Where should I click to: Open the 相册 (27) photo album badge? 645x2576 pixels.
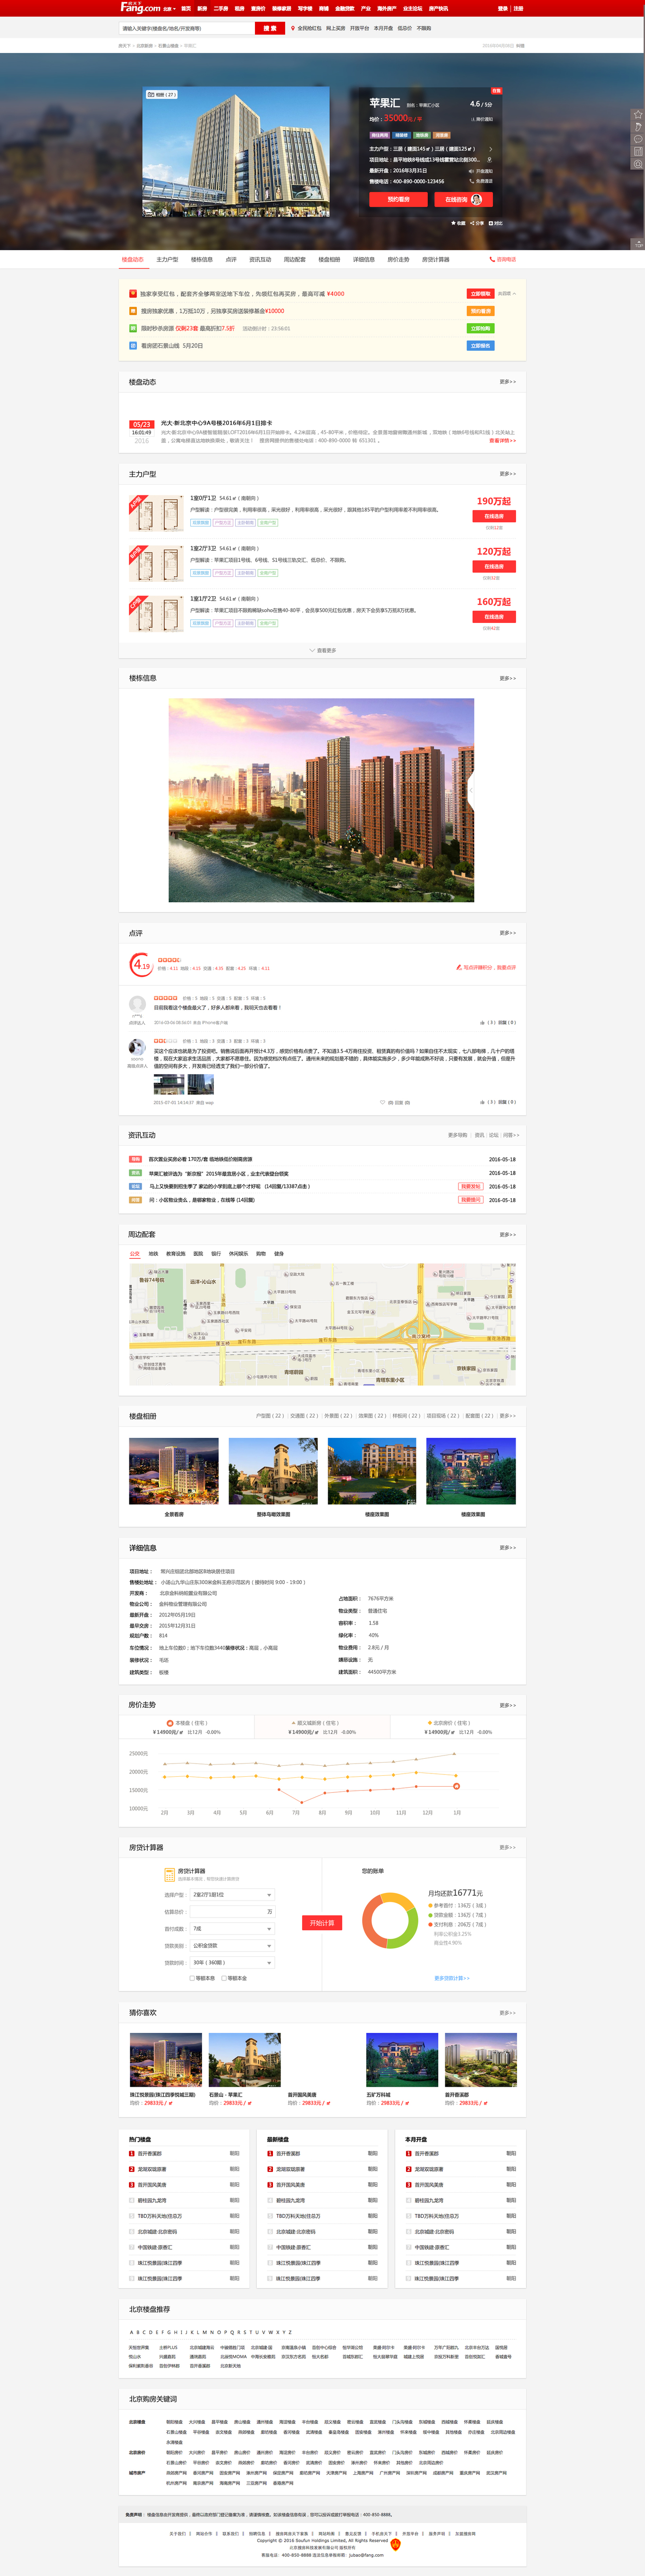click(x=162, y=95)
